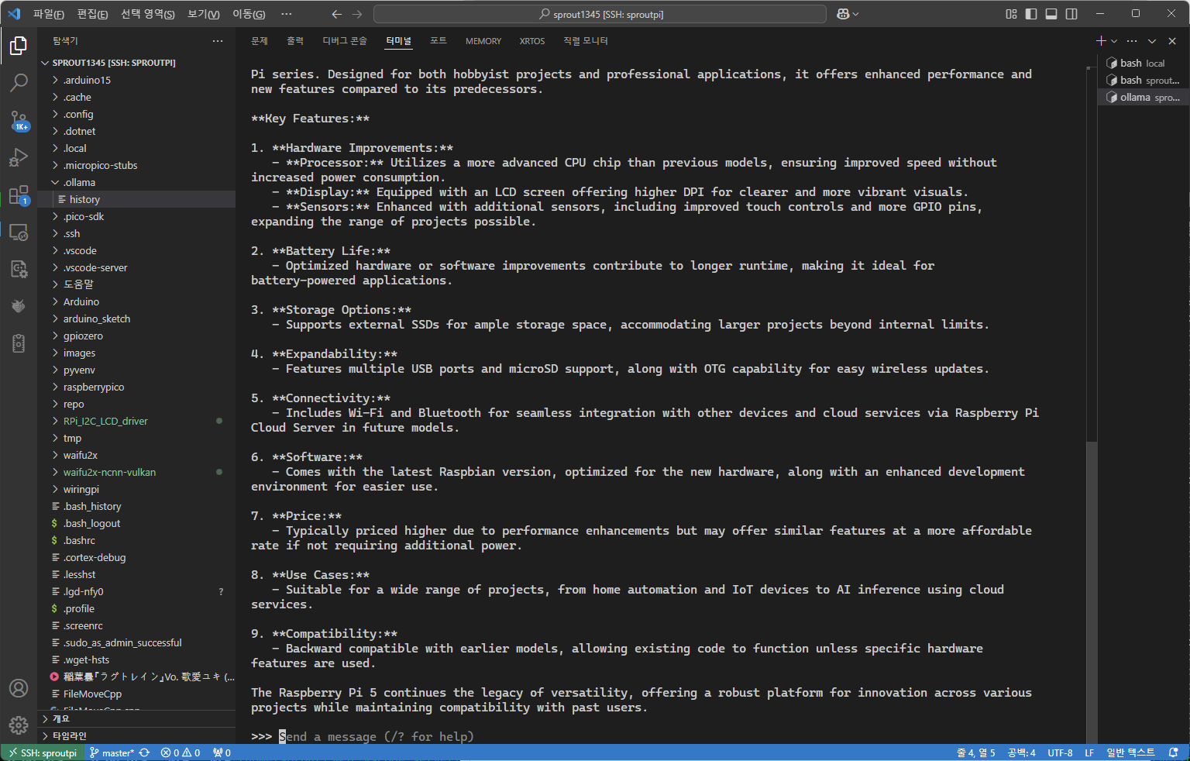Click the customize layout icon
1190x761 pixels.
pyautogui.click(x=1011, y=14)
